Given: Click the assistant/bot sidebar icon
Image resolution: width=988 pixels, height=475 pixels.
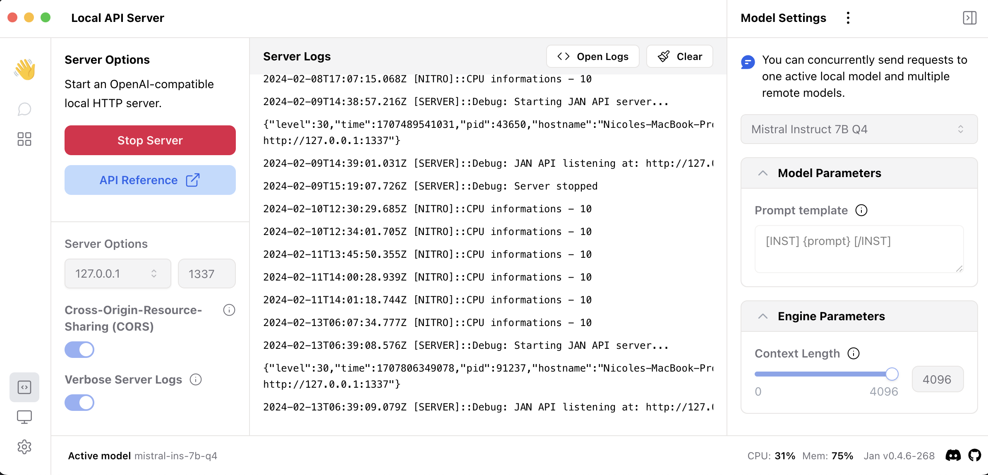Looking at the screenshot, I should pos(25,108).
